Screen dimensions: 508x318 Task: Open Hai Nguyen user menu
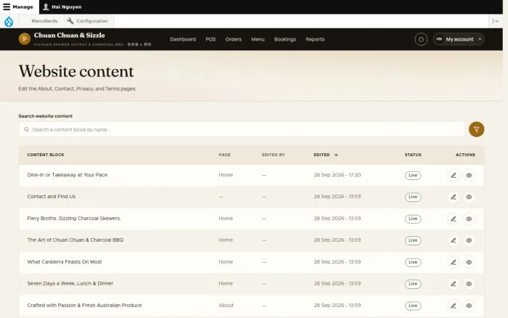pos(62,7)
